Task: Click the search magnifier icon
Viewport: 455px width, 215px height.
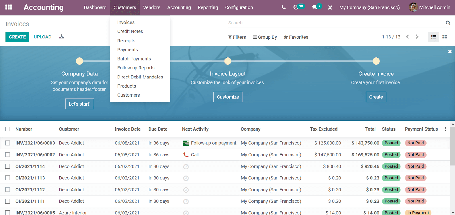Action: coord(448,23)
